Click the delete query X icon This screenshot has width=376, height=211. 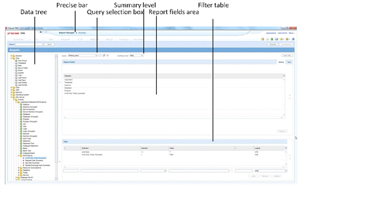coord(108,56)
